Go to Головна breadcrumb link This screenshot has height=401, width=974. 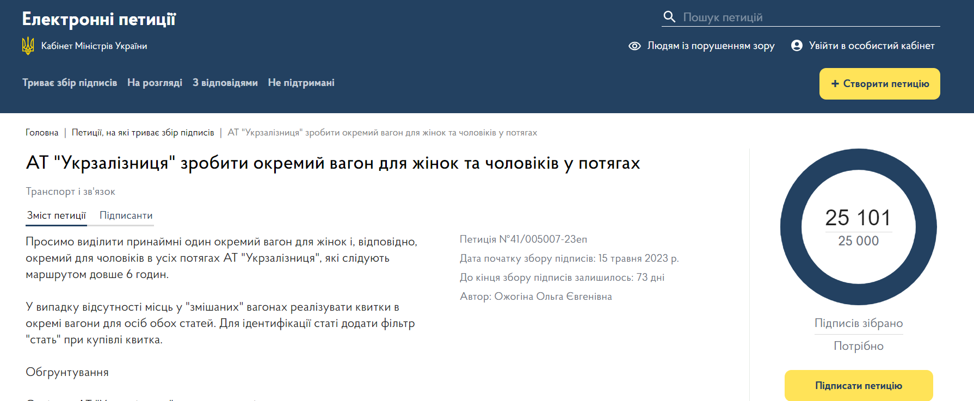(x=42, y=133)
